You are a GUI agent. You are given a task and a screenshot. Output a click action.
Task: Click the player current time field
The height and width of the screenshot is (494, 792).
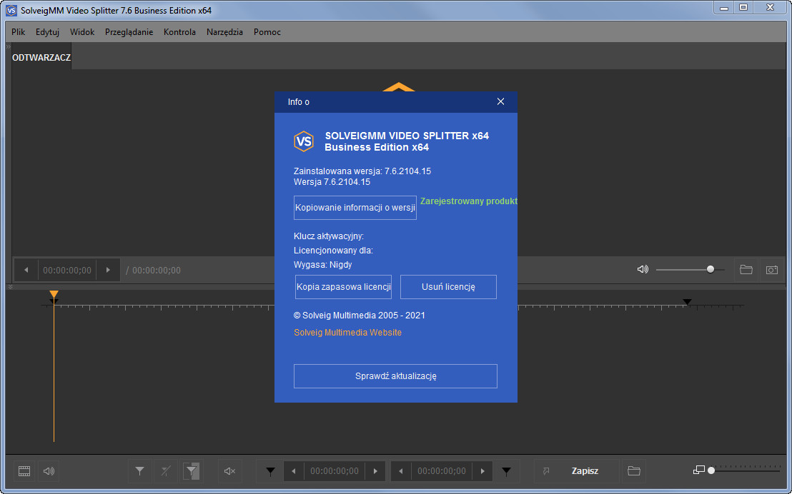pos(67,270)
